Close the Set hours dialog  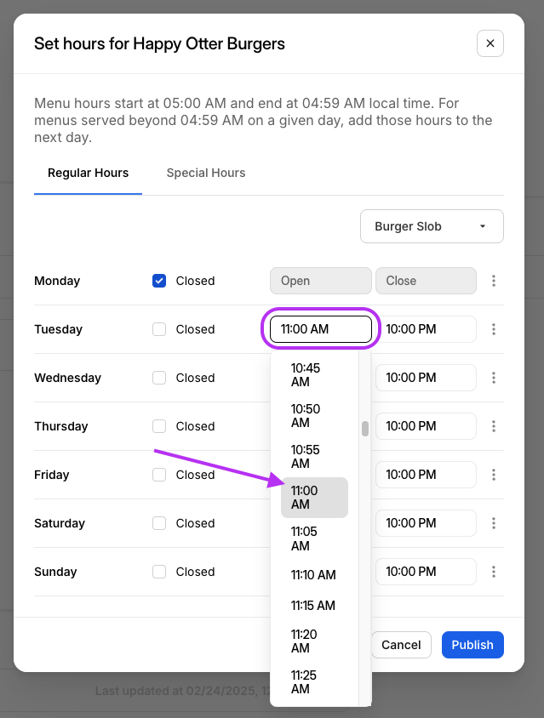tap(490, 43)
